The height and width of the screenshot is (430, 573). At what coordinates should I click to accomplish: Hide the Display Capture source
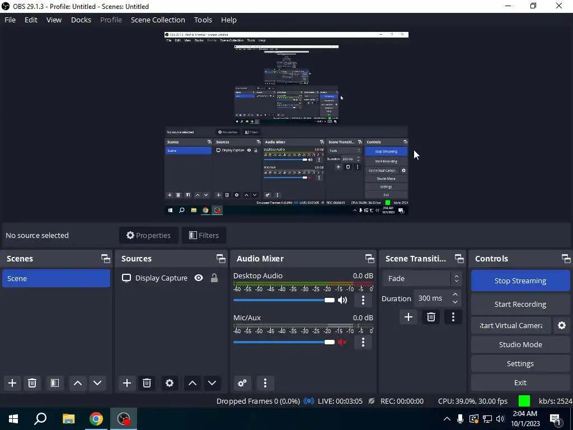pyautogui.click(x=199, y=278)
